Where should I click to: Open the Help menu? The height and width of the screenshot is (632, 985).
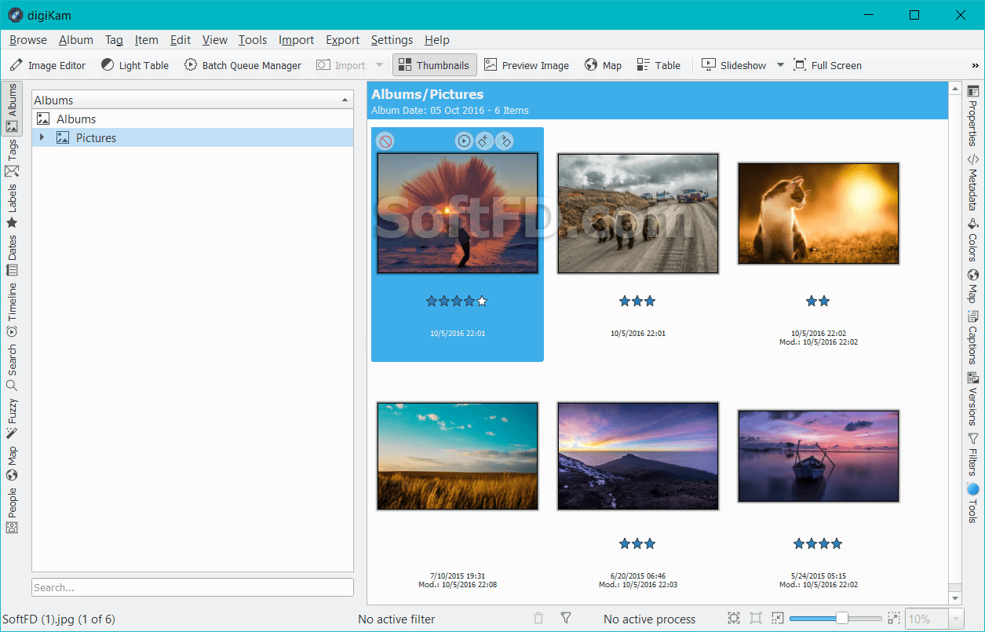[437, 40]
